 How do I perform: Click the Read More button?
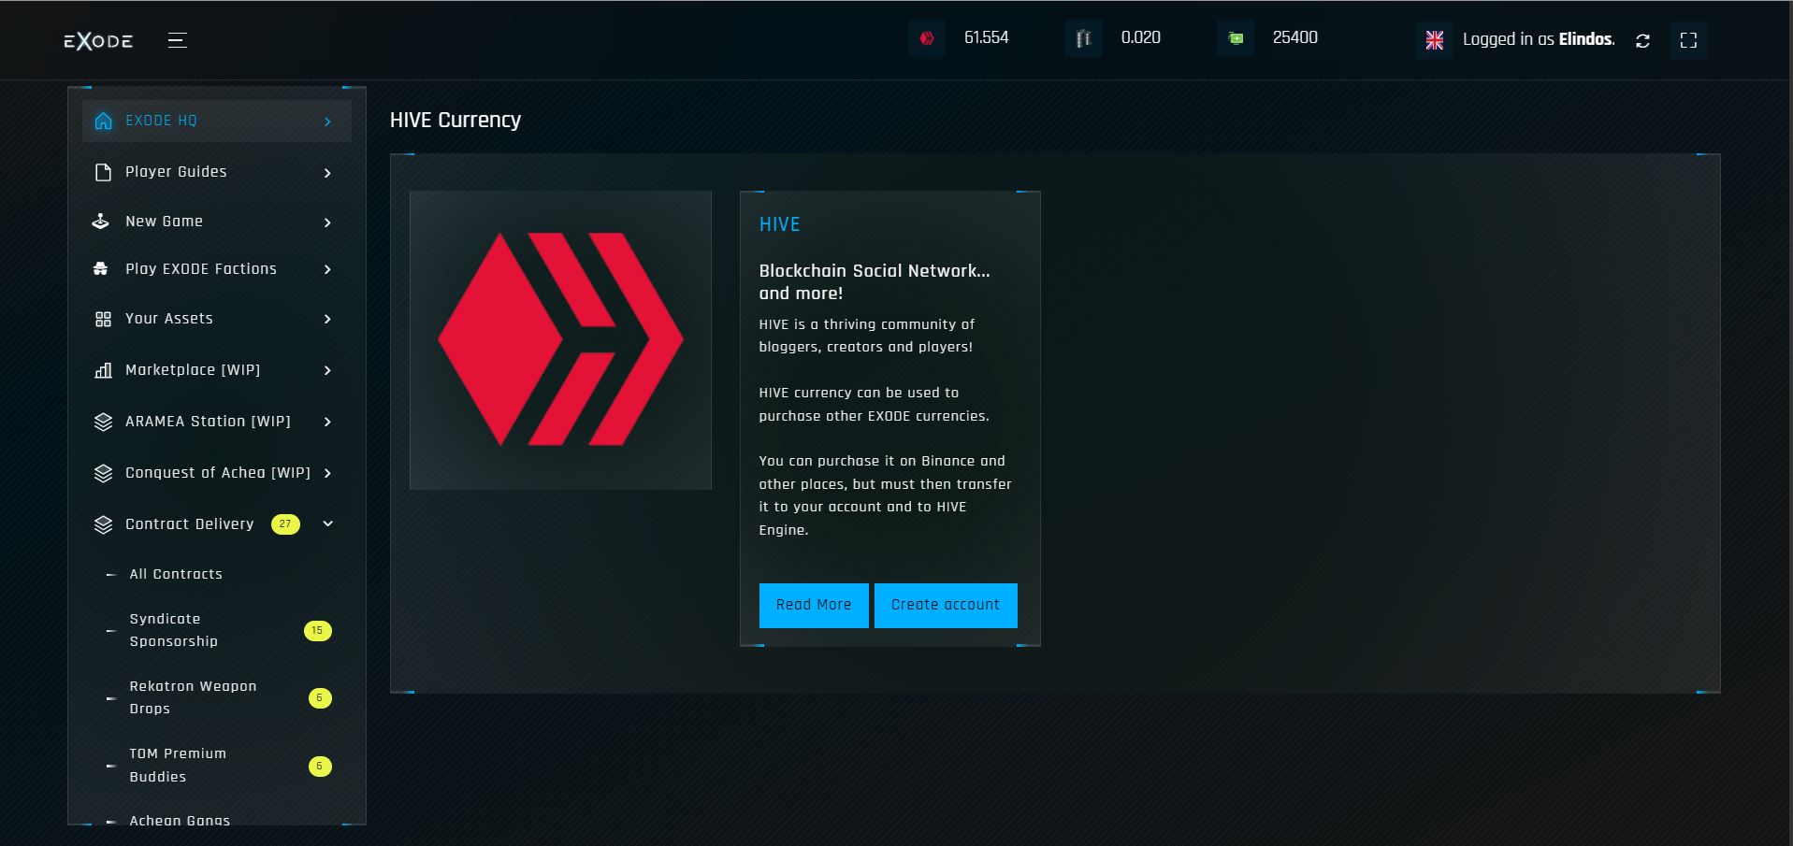pos(814,605)
